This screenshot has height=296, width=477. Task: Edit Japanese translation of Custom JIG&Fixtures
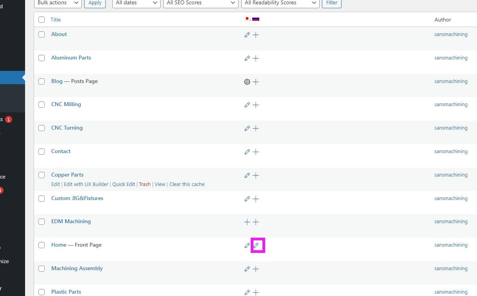[247, 199]
